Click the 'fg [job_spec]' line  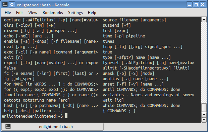19,79
